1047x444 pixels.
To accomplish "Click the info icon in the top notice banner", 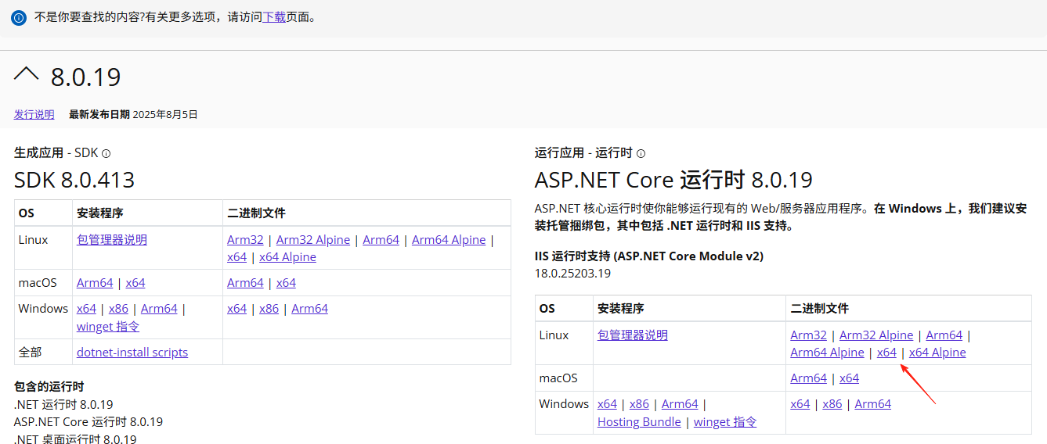I will (19, 17).
